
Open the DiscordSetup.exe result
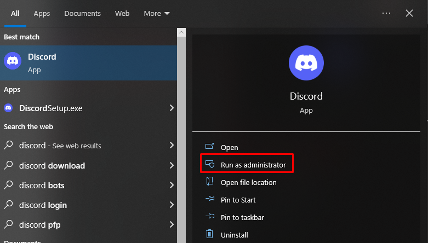tap(88, 108)
